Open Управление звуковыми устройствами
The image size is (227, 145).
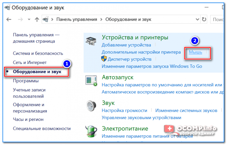[141, 118]
